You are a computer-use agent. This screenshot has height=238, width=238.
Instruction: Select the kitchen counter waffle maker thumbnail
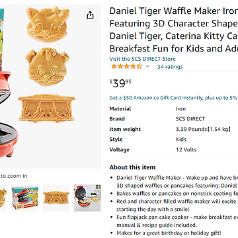coord(87,198)
